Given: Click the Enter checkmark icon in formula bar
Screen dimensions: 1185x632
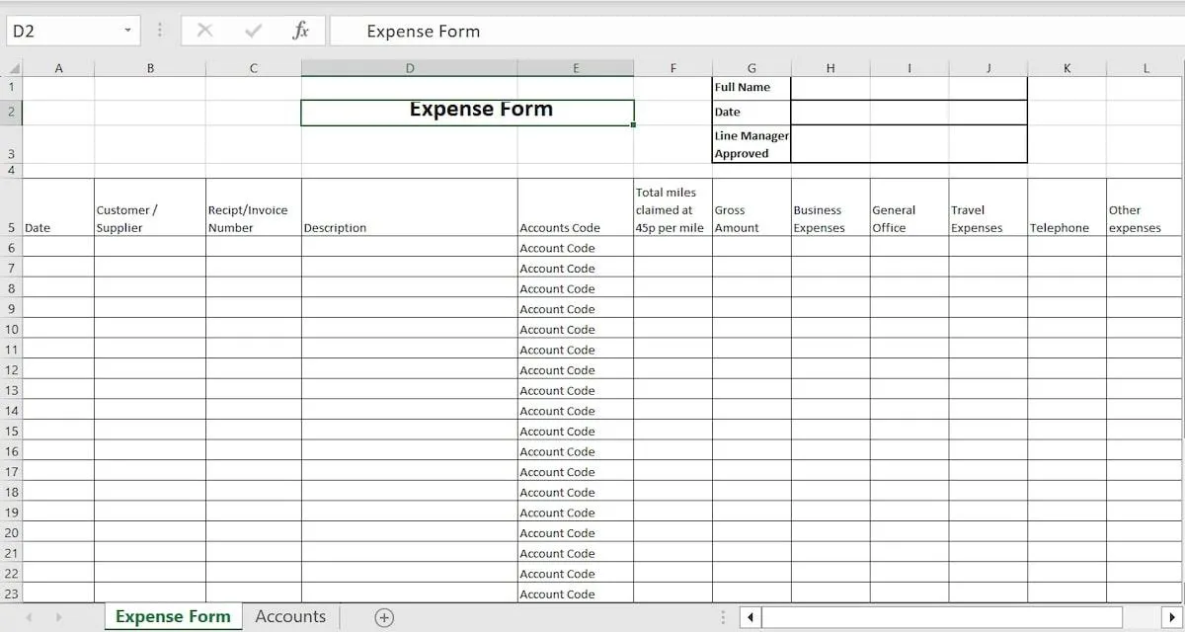Looking at the screenshot, I should [x=253, y=31].
